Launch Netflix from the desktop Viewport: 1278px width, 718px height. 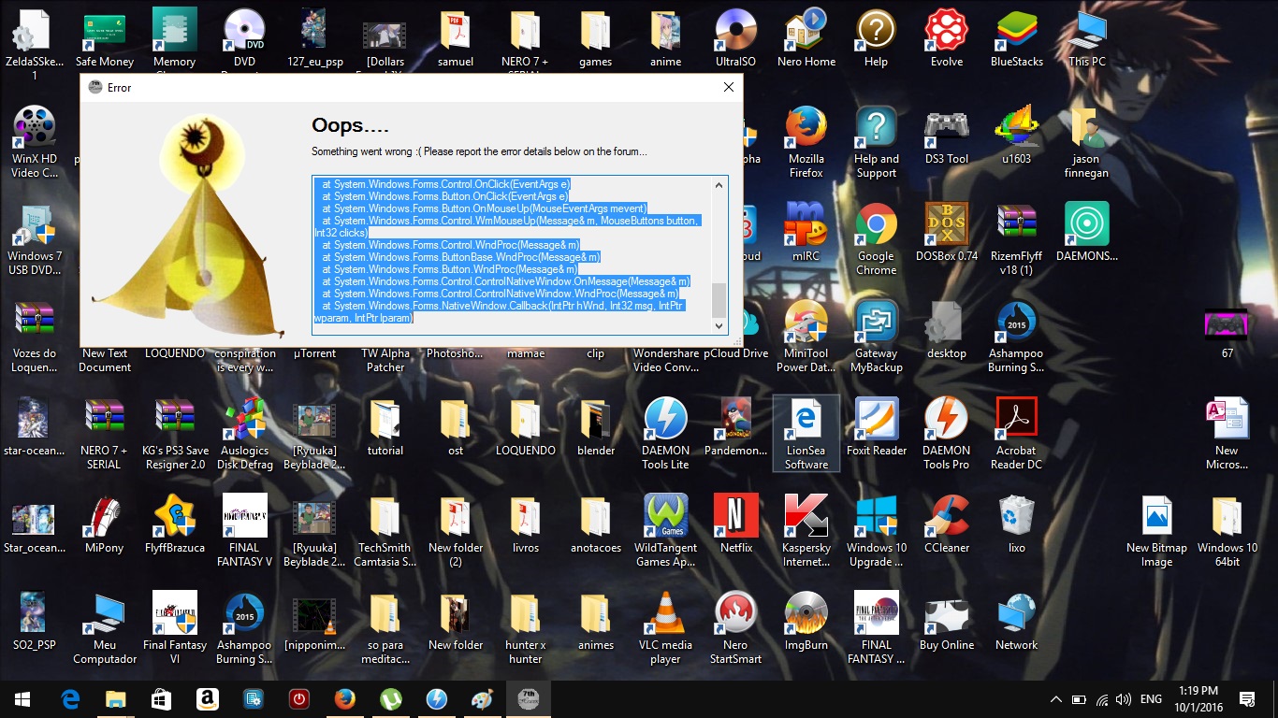pyautogui.click(x=735, y=525)
